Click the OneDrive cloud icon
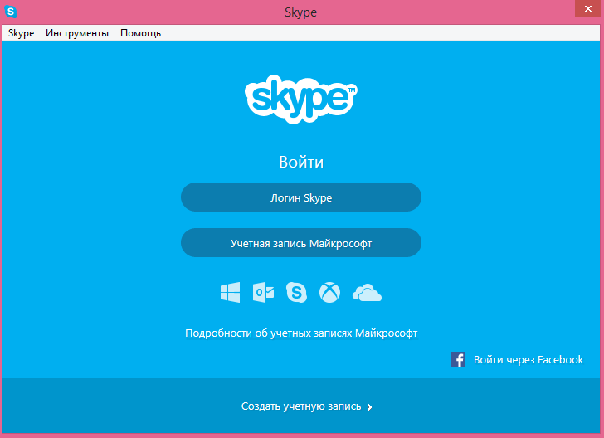 click(x=367, y=292)
